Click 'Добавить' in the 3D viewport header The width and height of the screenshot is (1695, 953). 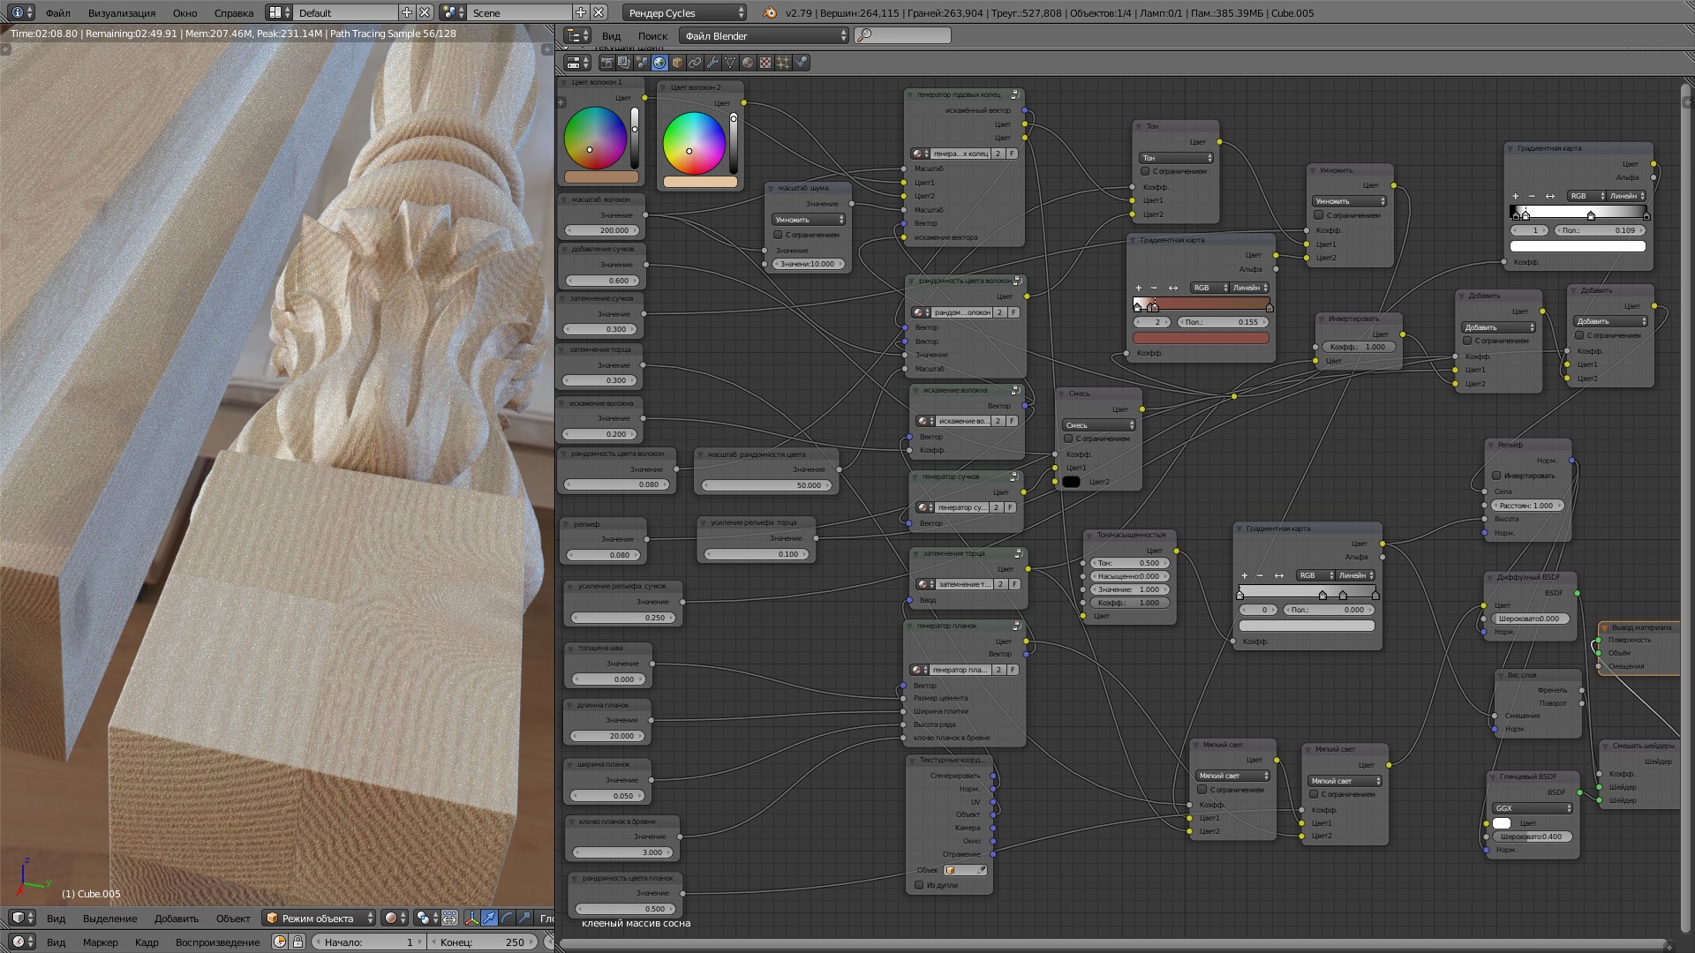(176, 918)
